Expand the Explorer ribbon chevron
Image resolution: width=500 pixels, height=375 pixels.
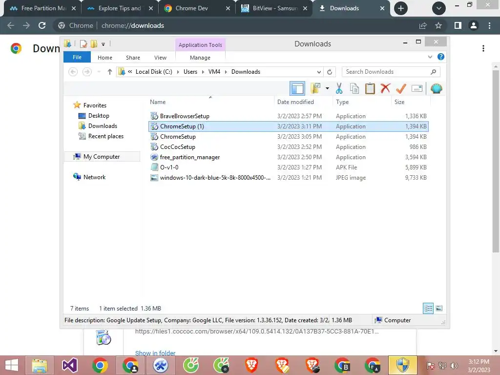430,57
